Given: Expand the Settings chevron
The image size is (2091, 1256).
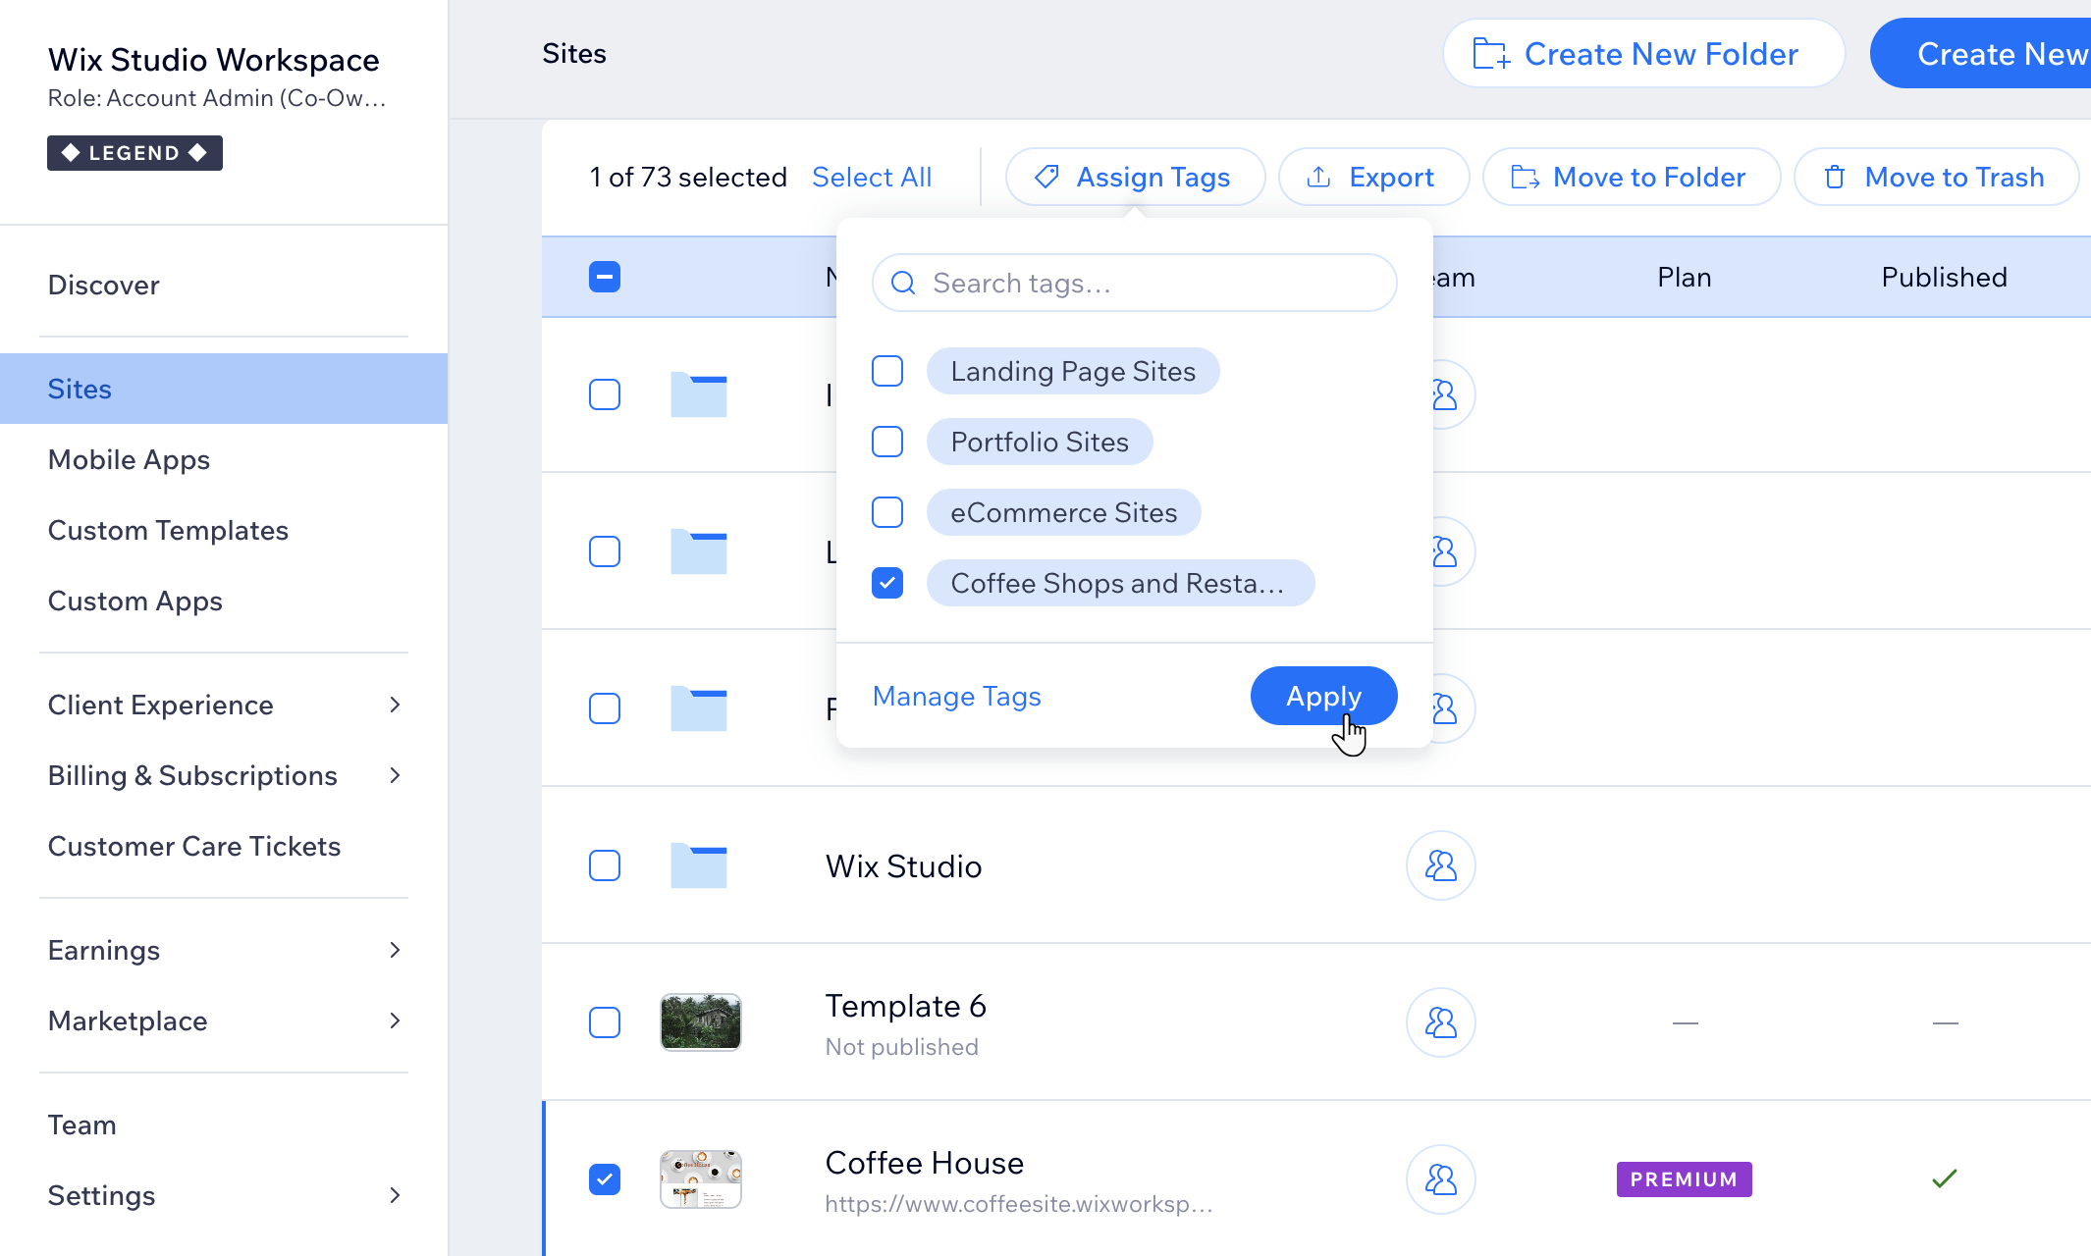Looking at the screenshot, I should (395, 1195).
